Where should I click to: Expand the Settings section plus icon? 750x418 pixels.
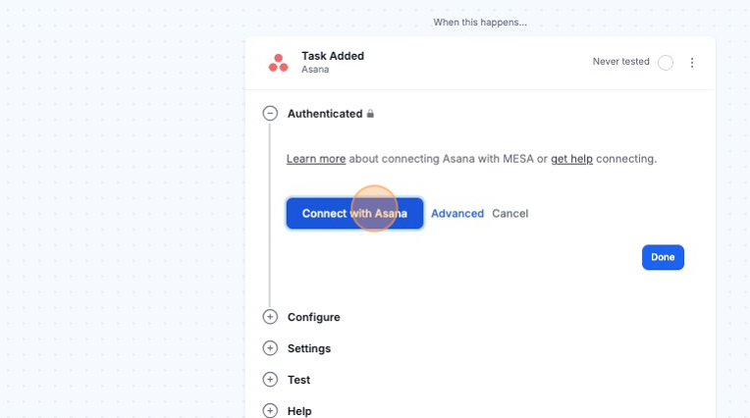click(270, 348)
